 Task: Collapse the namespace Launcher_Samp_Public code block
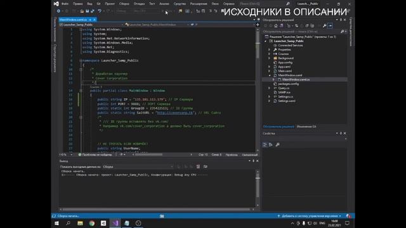[x=81, y=61]
